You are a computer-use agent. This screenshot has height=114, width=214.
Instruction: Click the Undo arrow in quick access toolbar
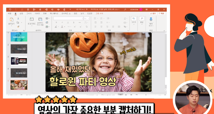tap(10, 9)
